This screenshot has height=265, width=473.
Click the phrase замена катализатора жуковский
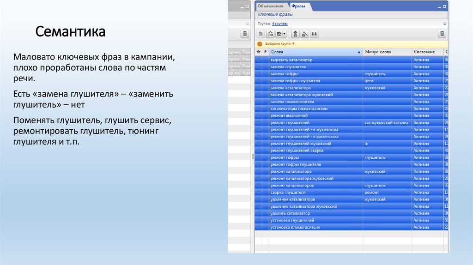tap(301, 95)
